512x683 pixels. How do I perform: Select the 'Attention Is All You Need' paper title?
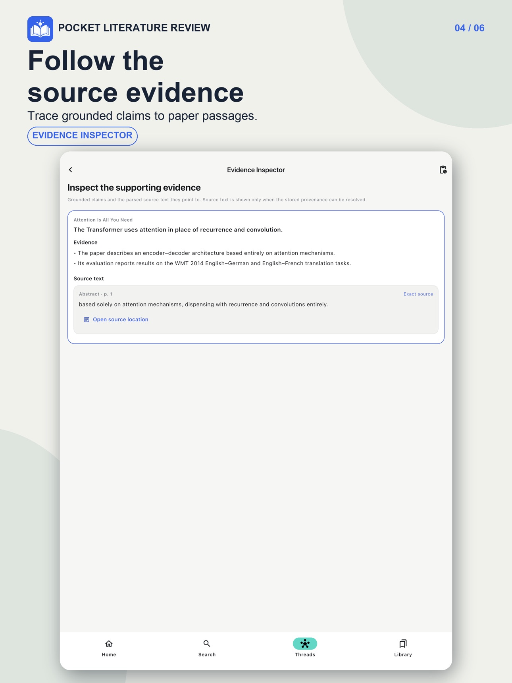pyautogui.click(x=103, y=220)
